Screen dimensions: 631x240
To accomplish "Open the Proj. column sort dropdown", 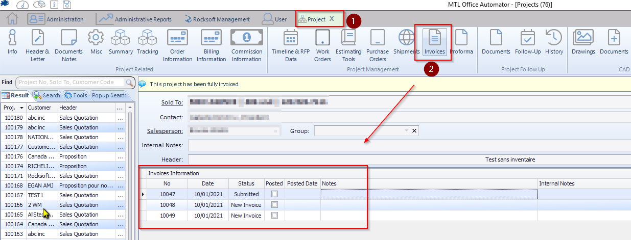I will coord(21,108).
